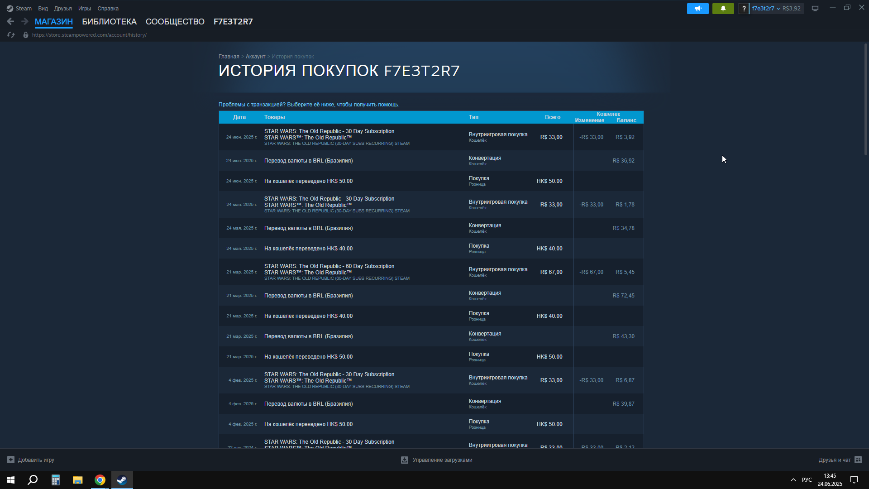
Task: Click the Аккаунт breadcrumb link
Action: point(255,57)
